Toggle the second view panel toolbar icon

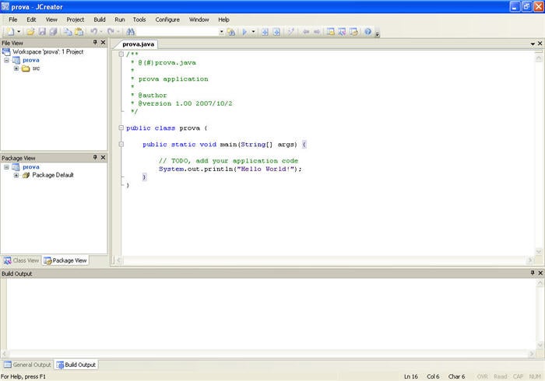tap(342, 32)
